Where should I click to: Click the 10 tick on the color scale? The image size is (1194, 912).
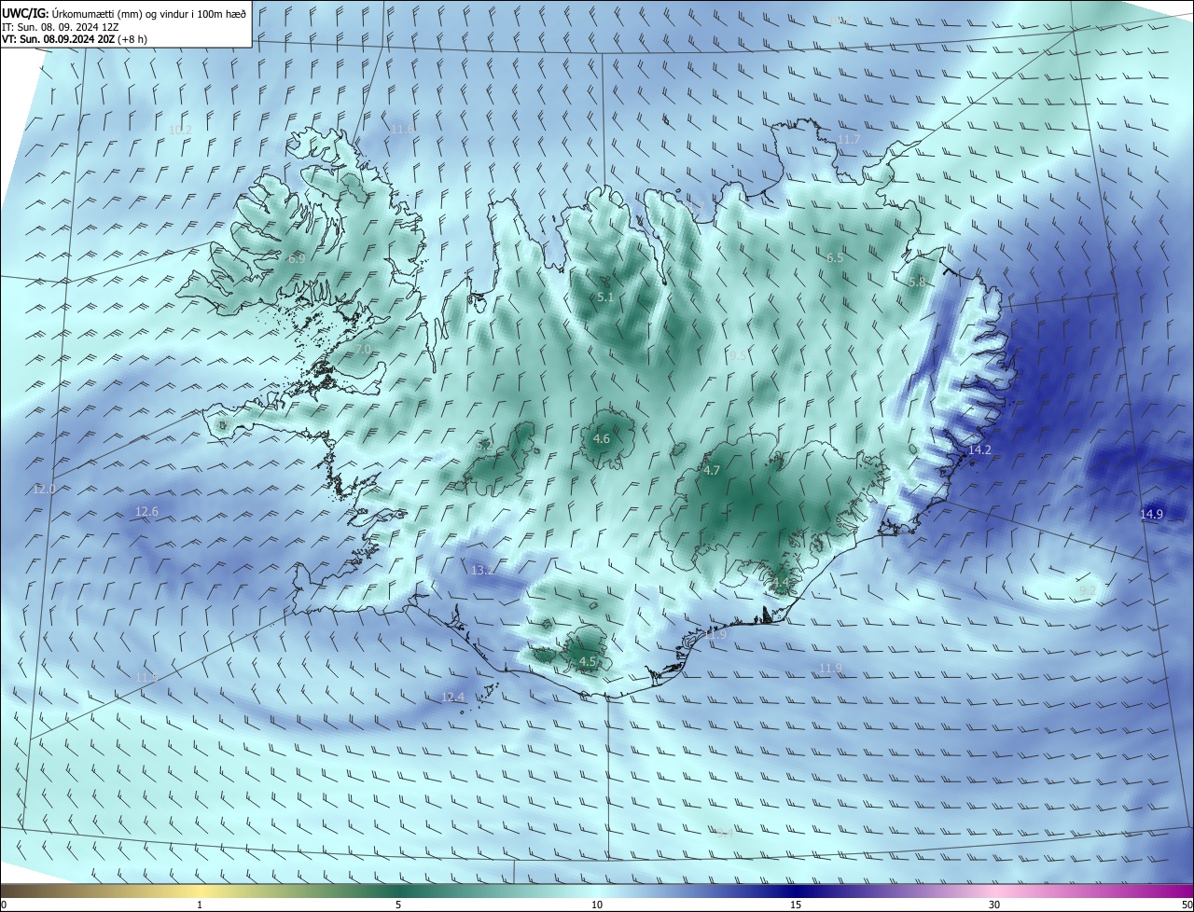597,905
